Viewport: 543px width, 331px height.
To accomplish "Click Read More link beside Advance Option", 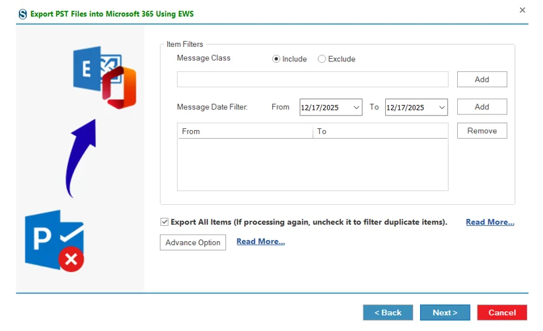I will coord(261,241).
